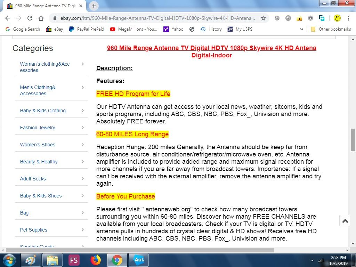Bookmark this page with the star icon
356x267 pixels.
(263, 18)
